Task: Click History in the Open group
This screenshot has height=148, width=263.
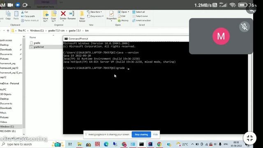Action: coord(123,21)
